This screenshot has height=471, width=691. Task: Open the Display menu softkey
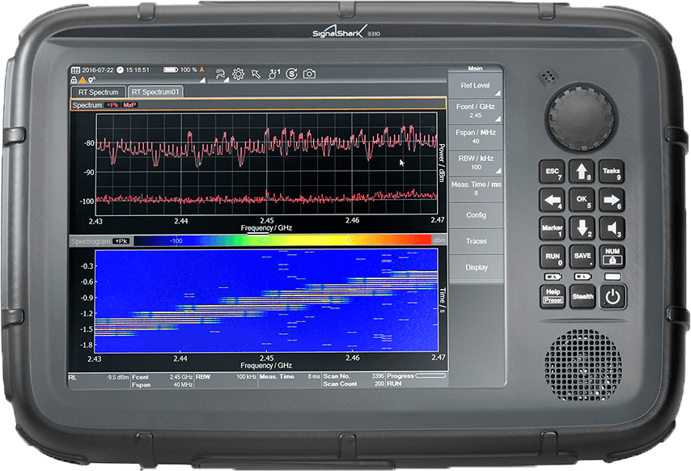tap(476, 267)
